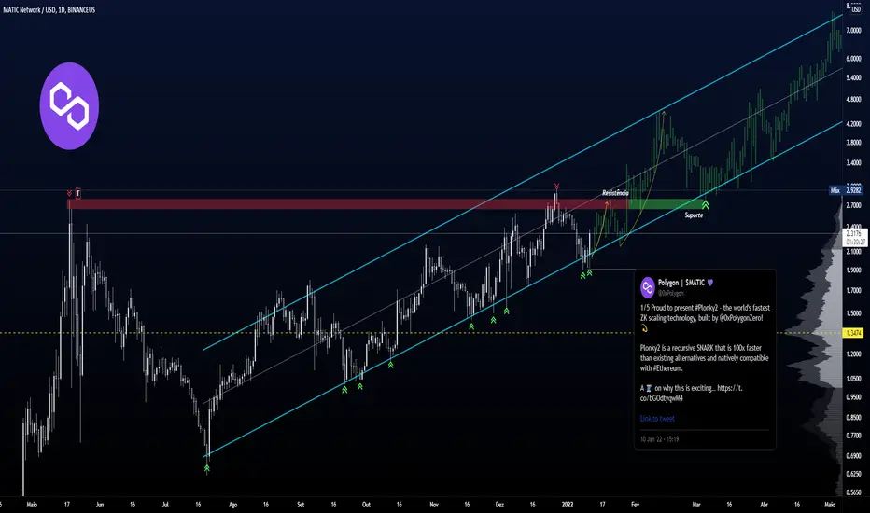This screenshot has width=870, height=513.
Task: Click the green up-arrow marker above Suporte label
Action: click(705, 204)
